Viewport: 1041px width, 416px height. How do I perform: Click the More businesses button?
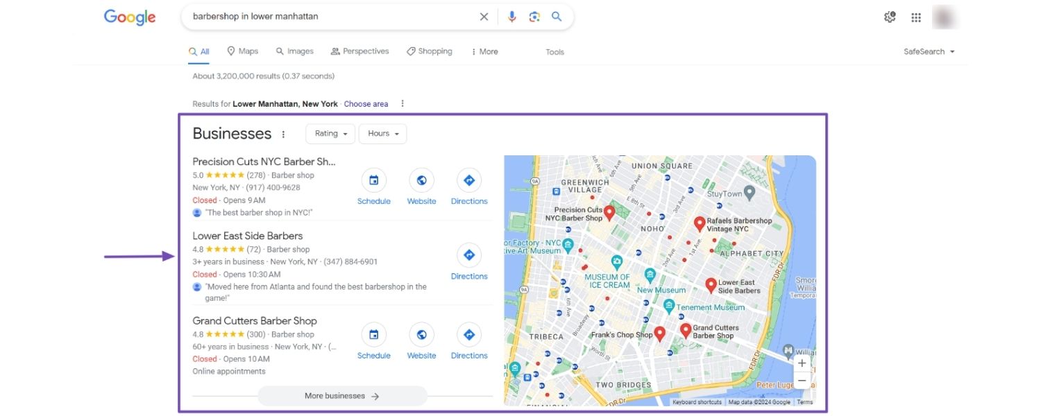coord(342,396)
